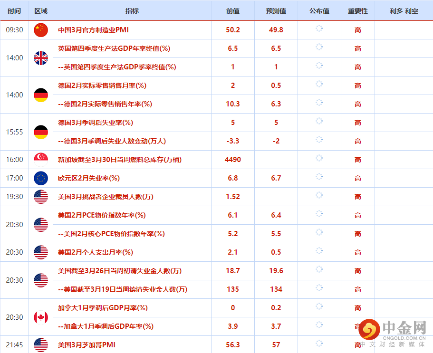Click the 中金网 logo watermark
433x353 pixels.
pyautogui.click(x=393, y=333)
